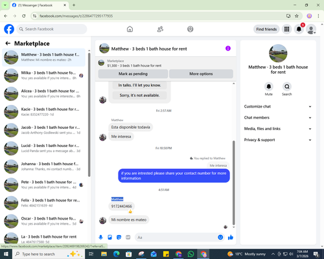The image size is (324, 259).
Task: Click the 'Mi nombre es mateo' message
Action: 129,220
